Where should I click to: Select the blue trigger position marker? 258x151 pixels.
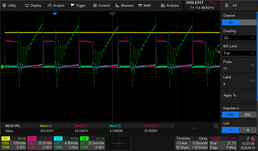(x=55, y=14)
